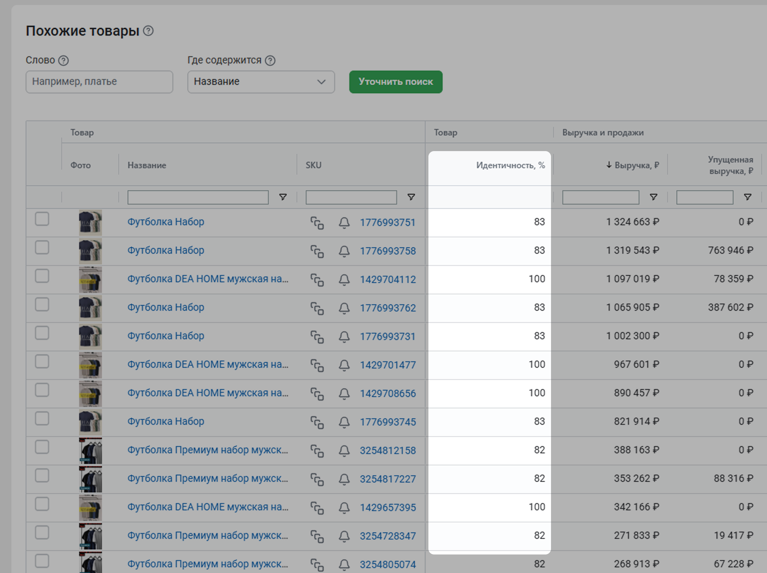Click help icon next to Похожие товары
The width and height of the screenshot is (767, 573).
pos(148,31)
